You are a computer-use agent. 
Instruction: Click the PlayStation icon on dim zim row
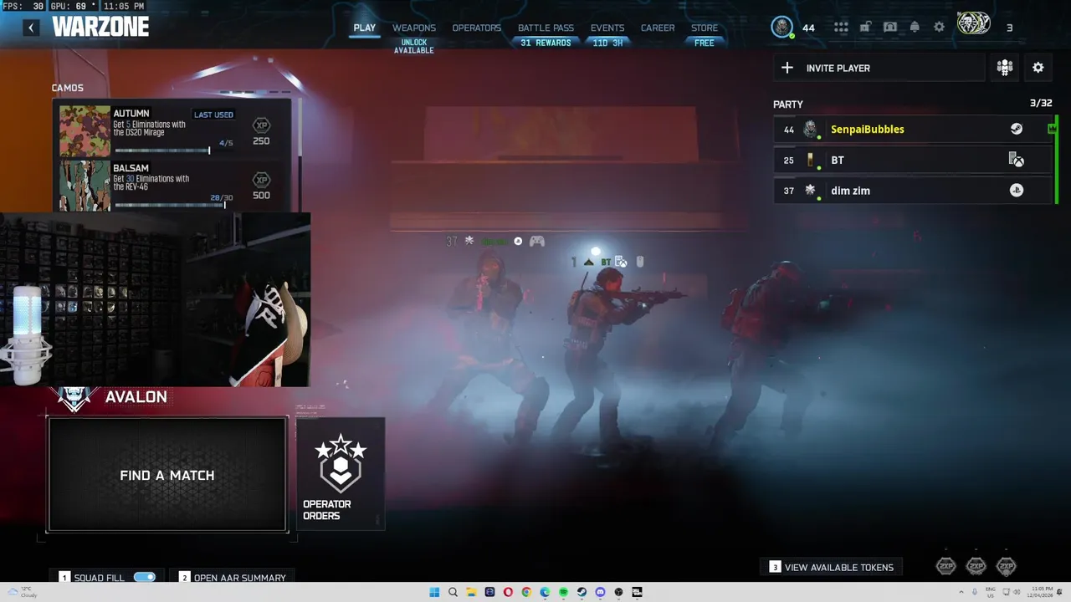pos(1017,191)
